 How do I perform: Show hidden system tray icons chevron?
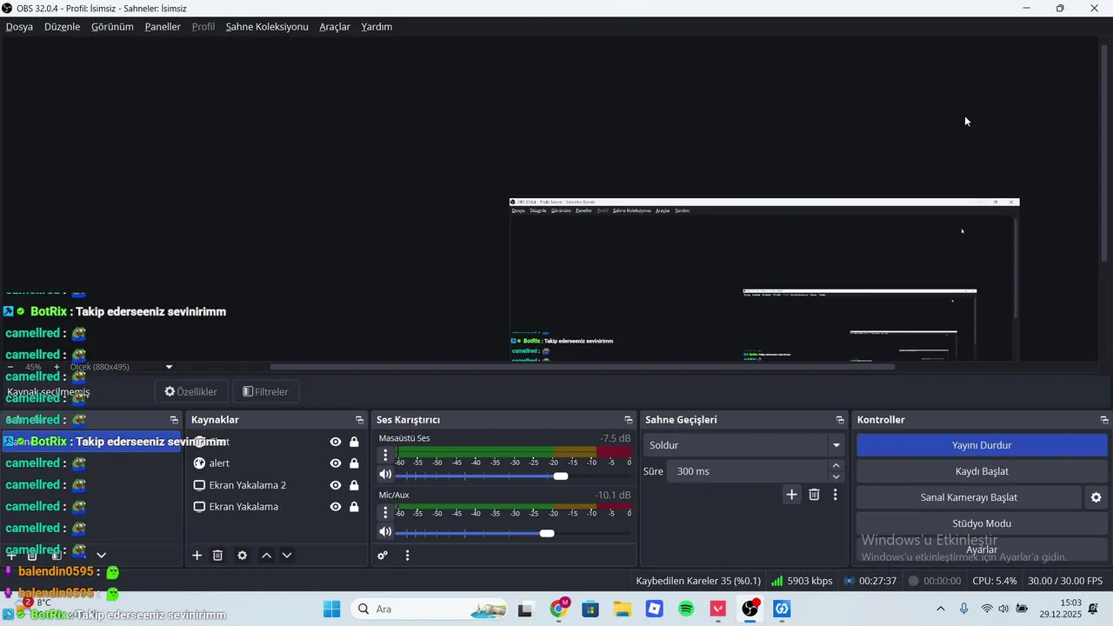(940, 609)
